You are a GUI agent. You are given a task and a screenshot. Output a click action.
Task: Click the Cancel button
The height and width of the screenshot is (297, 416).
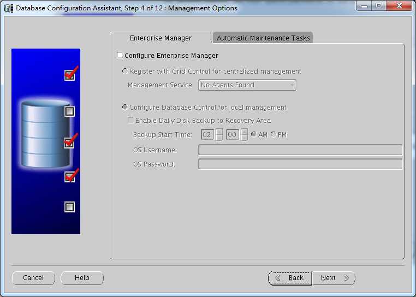click(33, 278)
